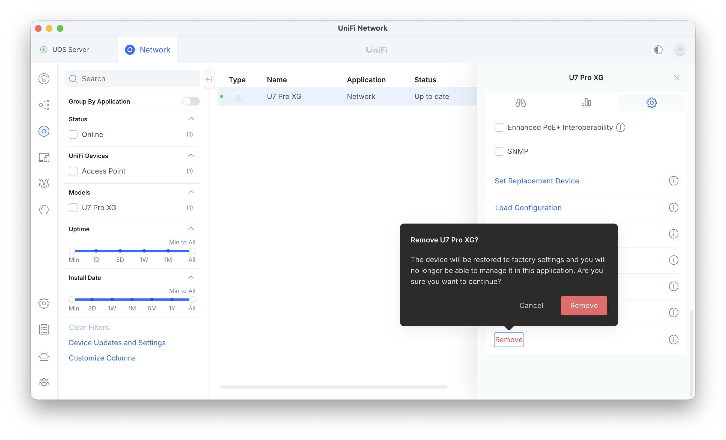Open the Customize Columns link
This screenshot has height=440, width=726.
[x=102, y=358]
